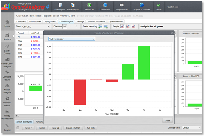
Task: Select the 2021 period row
Action: point(29,45)
